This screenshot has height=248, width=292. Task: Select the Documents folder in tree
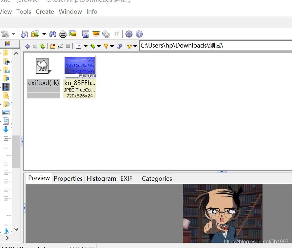(x=6, y=121)
